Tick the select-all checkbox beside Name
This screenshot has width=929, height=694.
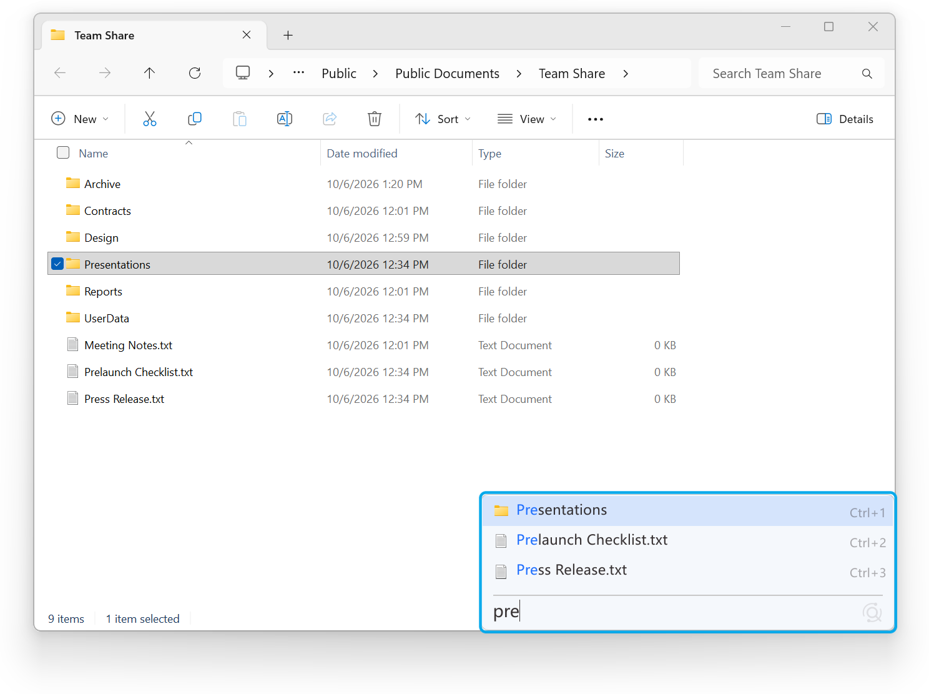tap(63, 152)
